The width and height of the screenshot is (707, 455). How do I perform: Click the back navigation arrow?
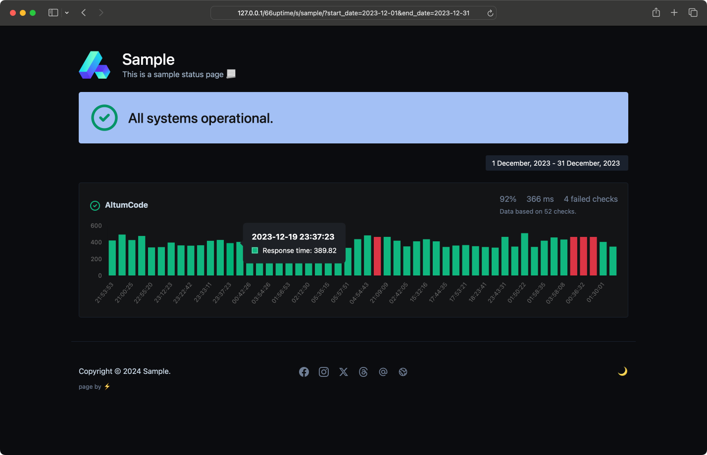coord(84,12)
